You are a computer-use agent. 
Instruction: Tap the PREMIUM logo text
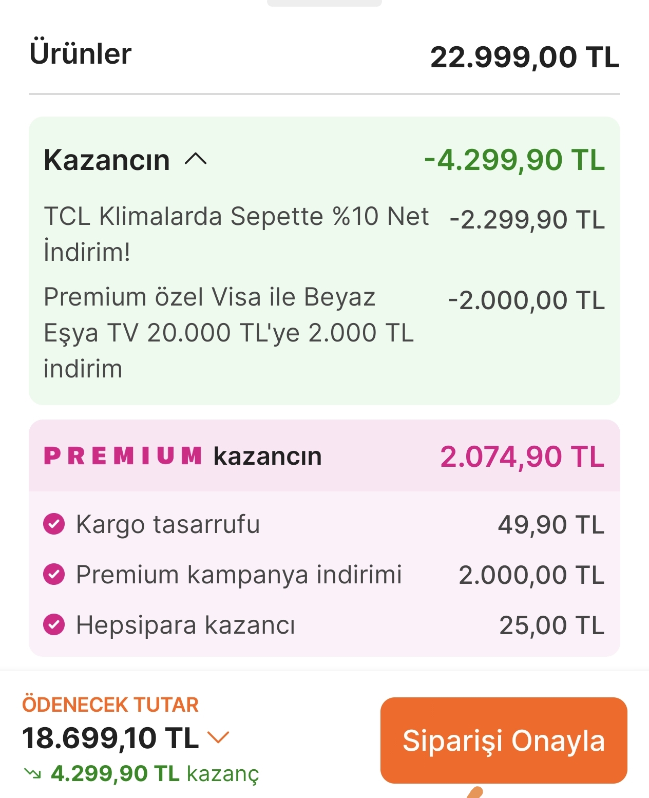pos(123,456)
